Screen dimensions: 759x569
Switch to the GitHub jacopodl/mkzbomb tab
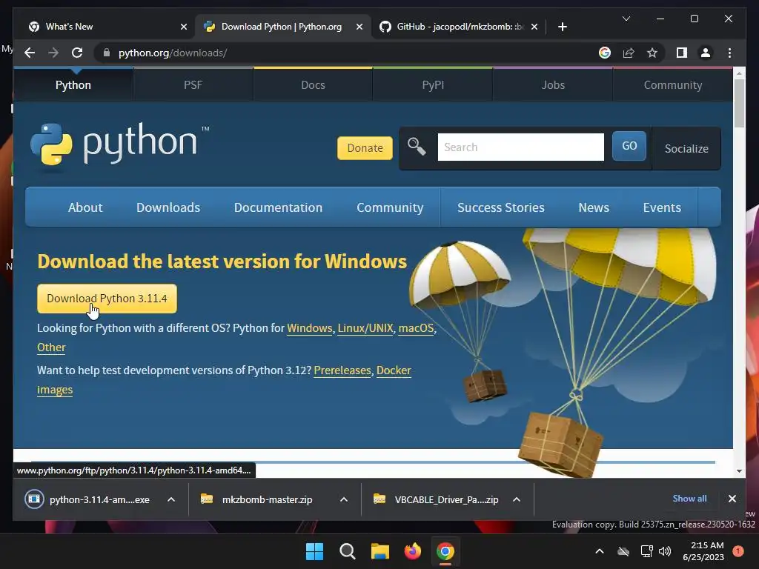point(459,27)
